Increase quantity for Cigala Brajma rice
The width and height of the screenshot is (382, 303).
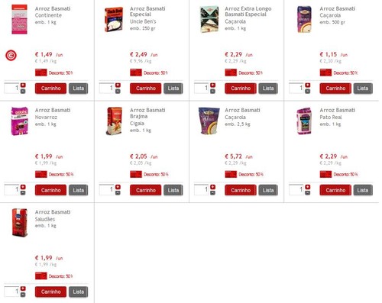[x=118, y=187]
